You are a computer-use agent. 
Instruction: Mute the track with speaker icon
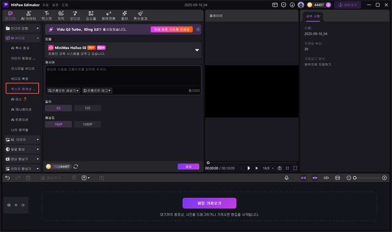[x=23, y=205]
